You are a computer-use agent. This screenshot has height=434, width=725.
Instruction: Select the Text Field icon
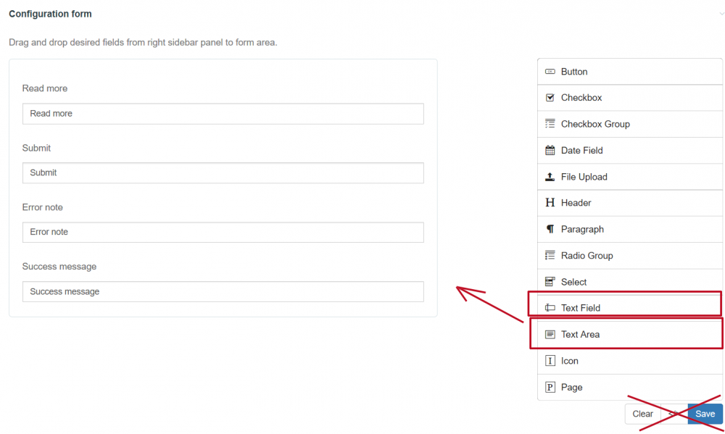pyautogui.click(x=550, y=308)
